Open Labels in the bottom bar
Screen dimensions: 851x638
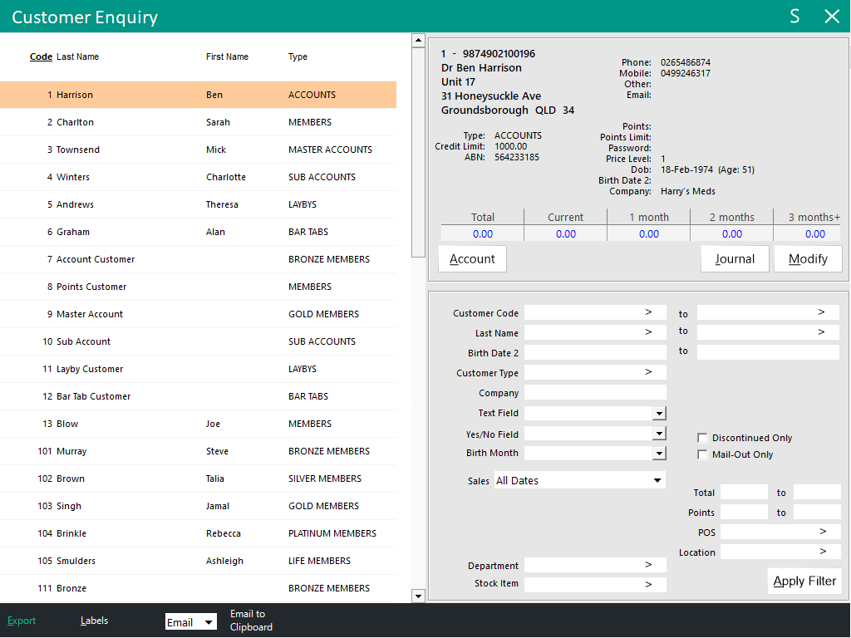[x=94, y=621]
